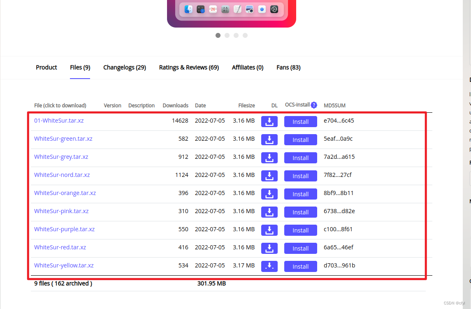
Task: Open the WhiteSur-pink.tar.xz file link
Action: click(61, 211)
